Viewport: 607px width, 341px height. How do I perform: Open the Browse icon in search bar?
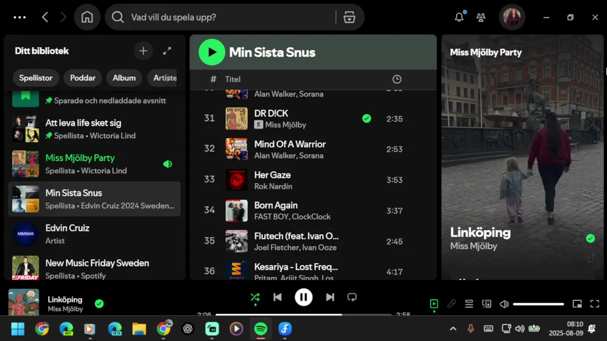pos(349,18)
